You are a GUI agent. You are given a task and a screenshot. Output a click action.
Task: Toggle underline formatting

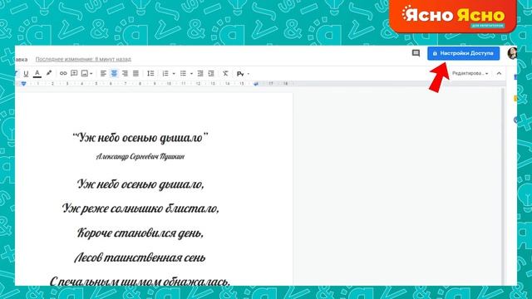coord(26,73)
